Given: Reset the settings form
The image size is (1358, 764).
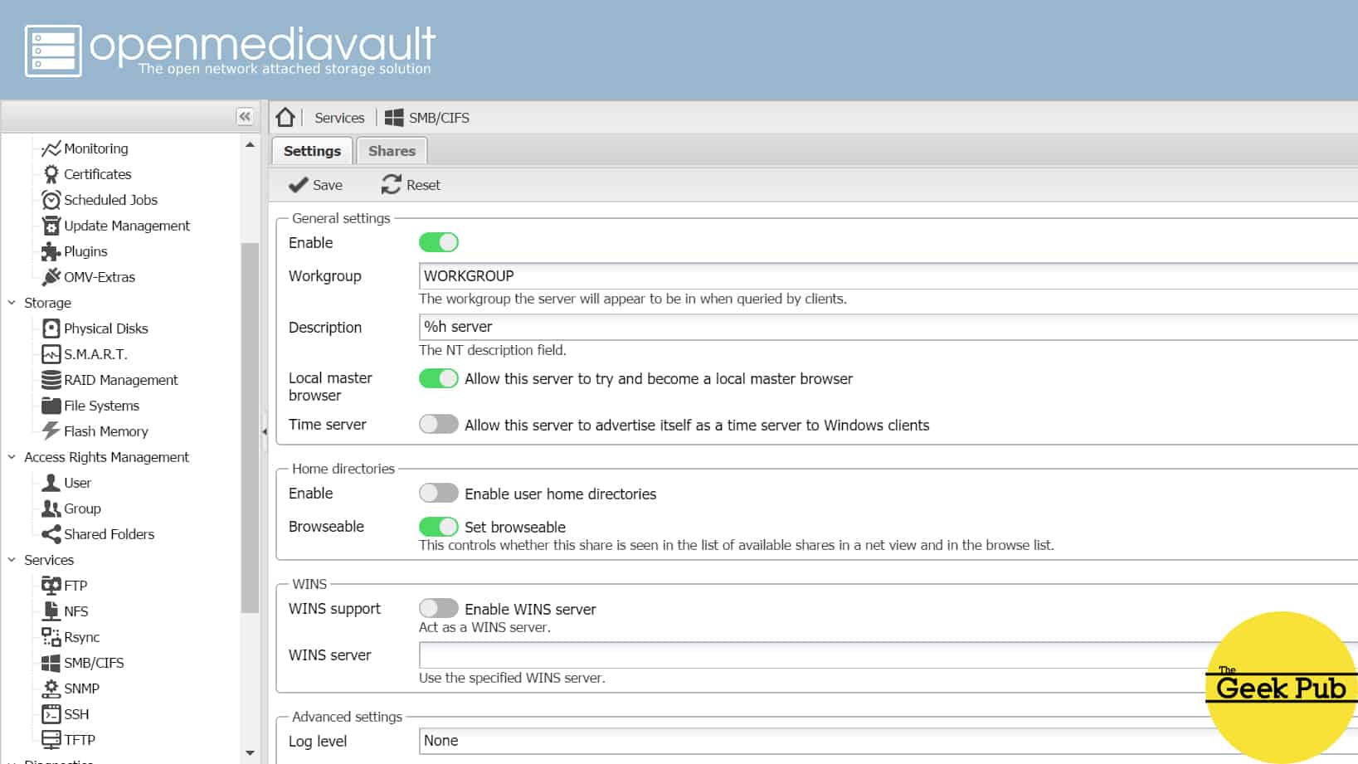Looking at the screenshot, I should coord(411,185).
